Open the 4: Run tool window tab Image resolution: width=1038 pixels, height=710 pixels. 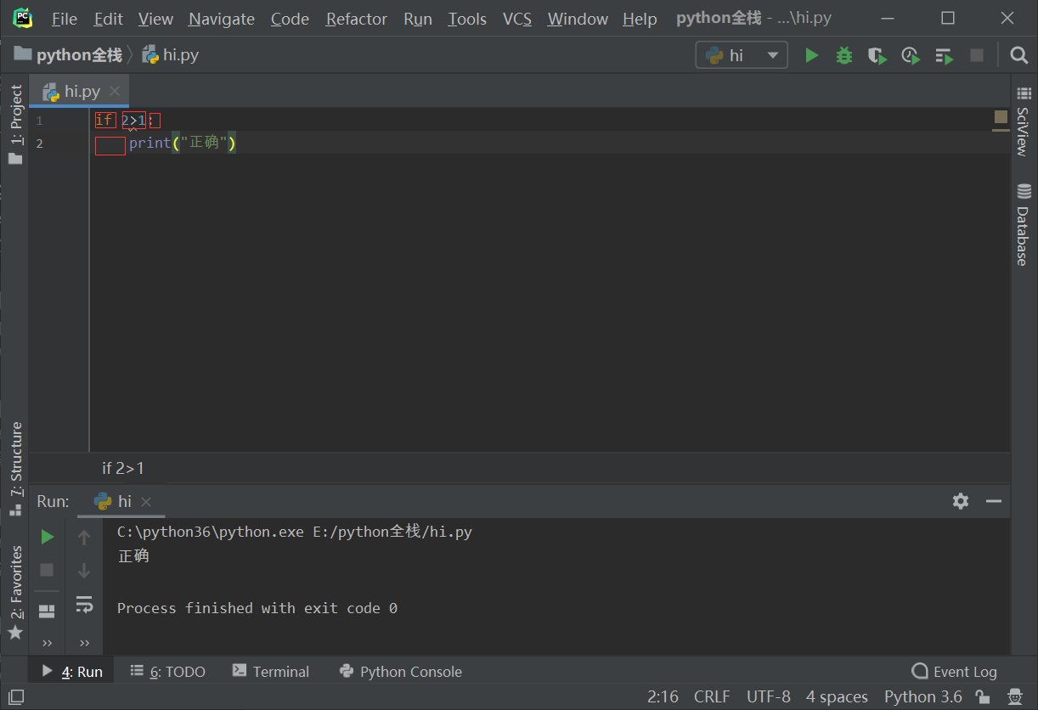tap(73, 671)
